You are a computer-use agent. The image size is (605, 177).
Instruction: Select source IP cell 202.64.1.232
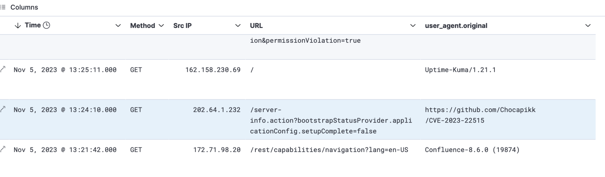tap(217, 110)
